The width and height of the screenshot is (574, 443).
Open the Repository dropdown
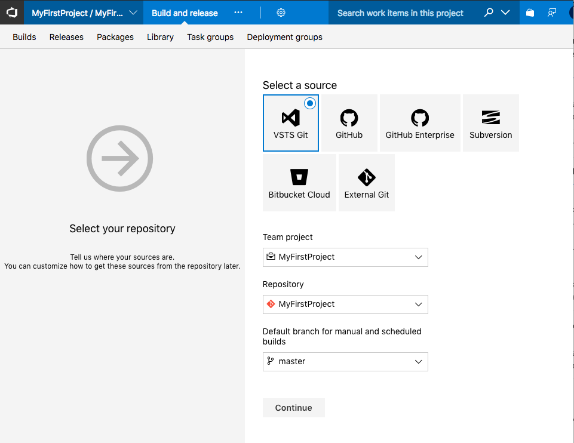click(x=345, y=304)
